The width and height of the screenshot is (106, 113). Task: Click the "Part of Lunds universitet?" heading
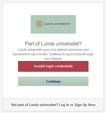coord(53,44)
